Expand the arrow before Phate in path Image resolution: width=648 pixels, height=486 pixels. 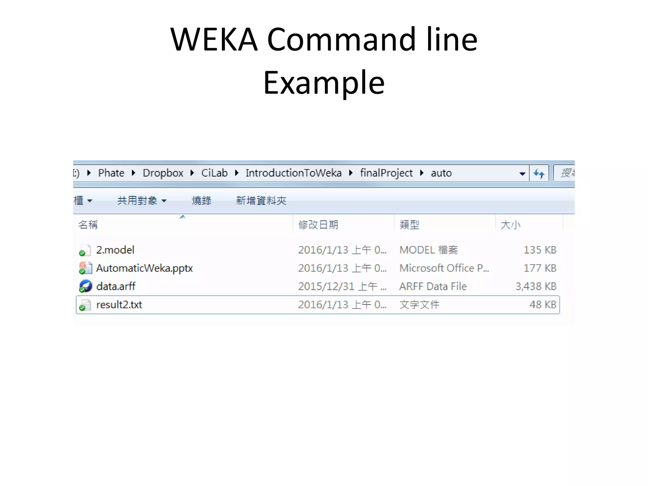click(x=89, y=173)
